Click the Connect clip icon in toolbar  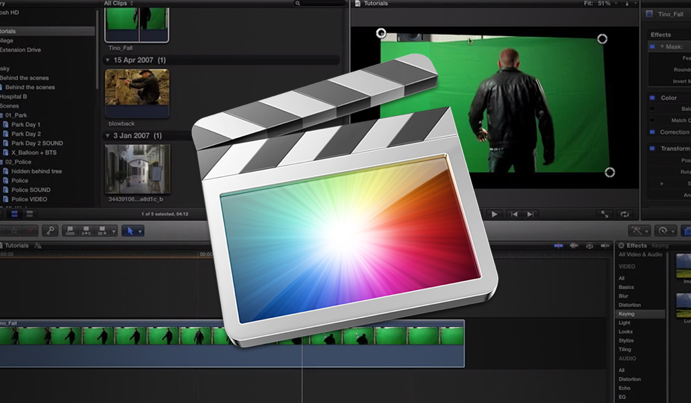70,230
